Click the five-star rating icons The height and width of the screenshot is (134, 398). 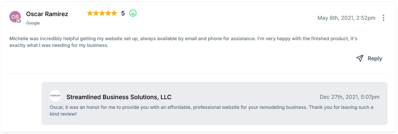point(102,13)
